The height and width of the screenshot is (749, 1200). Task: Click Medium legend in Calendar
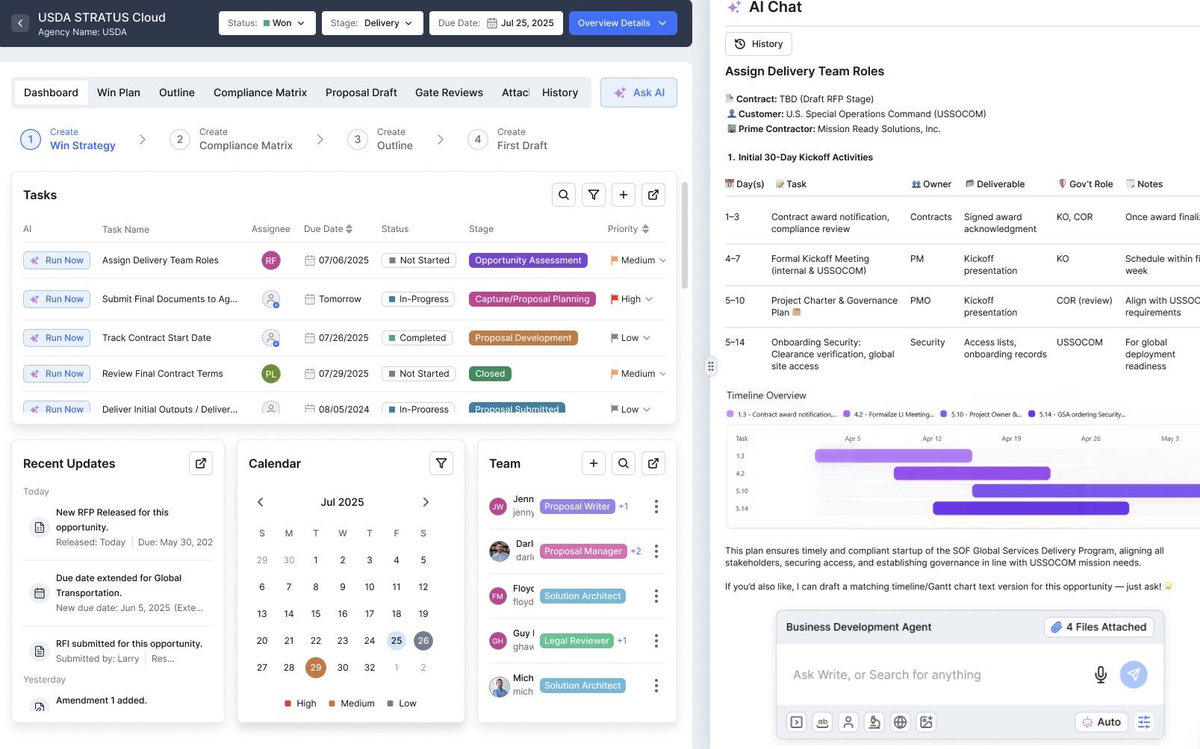point(352,703)
